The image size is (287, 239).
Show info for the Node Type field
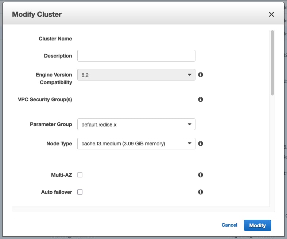point(200,144)
